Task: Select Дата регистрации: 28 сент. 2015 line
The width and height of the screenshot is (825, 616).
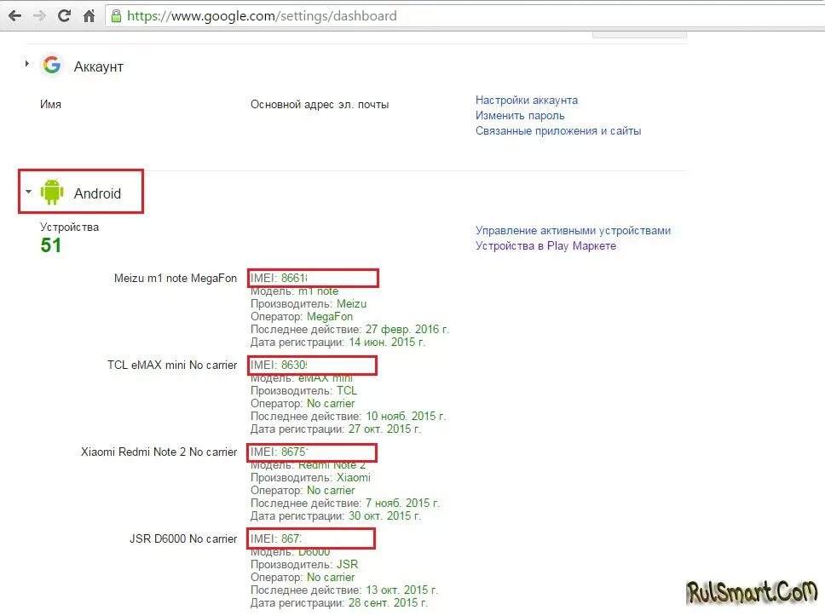Action: click(x=339, y=603)
